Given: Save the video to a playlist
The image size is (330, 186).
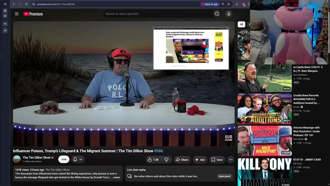Looking at the screenshot, I should 217,160.
